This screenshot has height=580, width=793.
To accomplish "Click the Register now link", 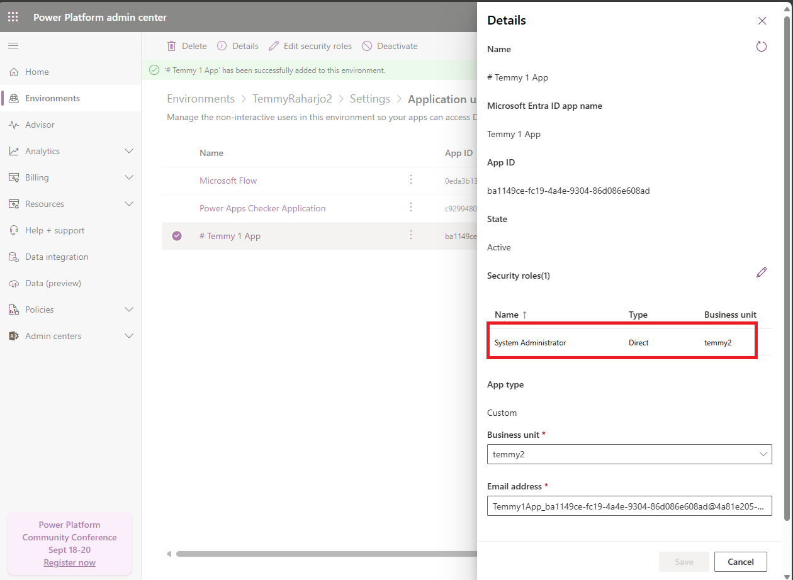I will [x=69, y=562].
